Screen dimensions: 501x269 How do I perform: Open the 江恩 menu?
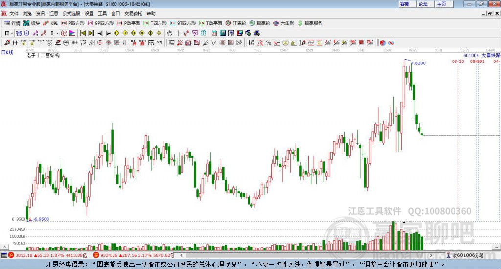tap(54, 13)
